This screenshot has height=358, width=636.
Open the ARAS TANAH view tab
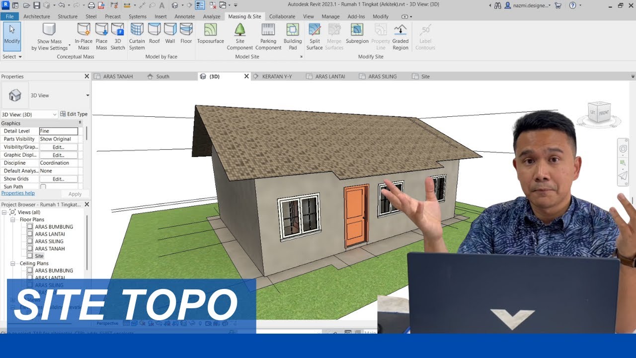117,77
